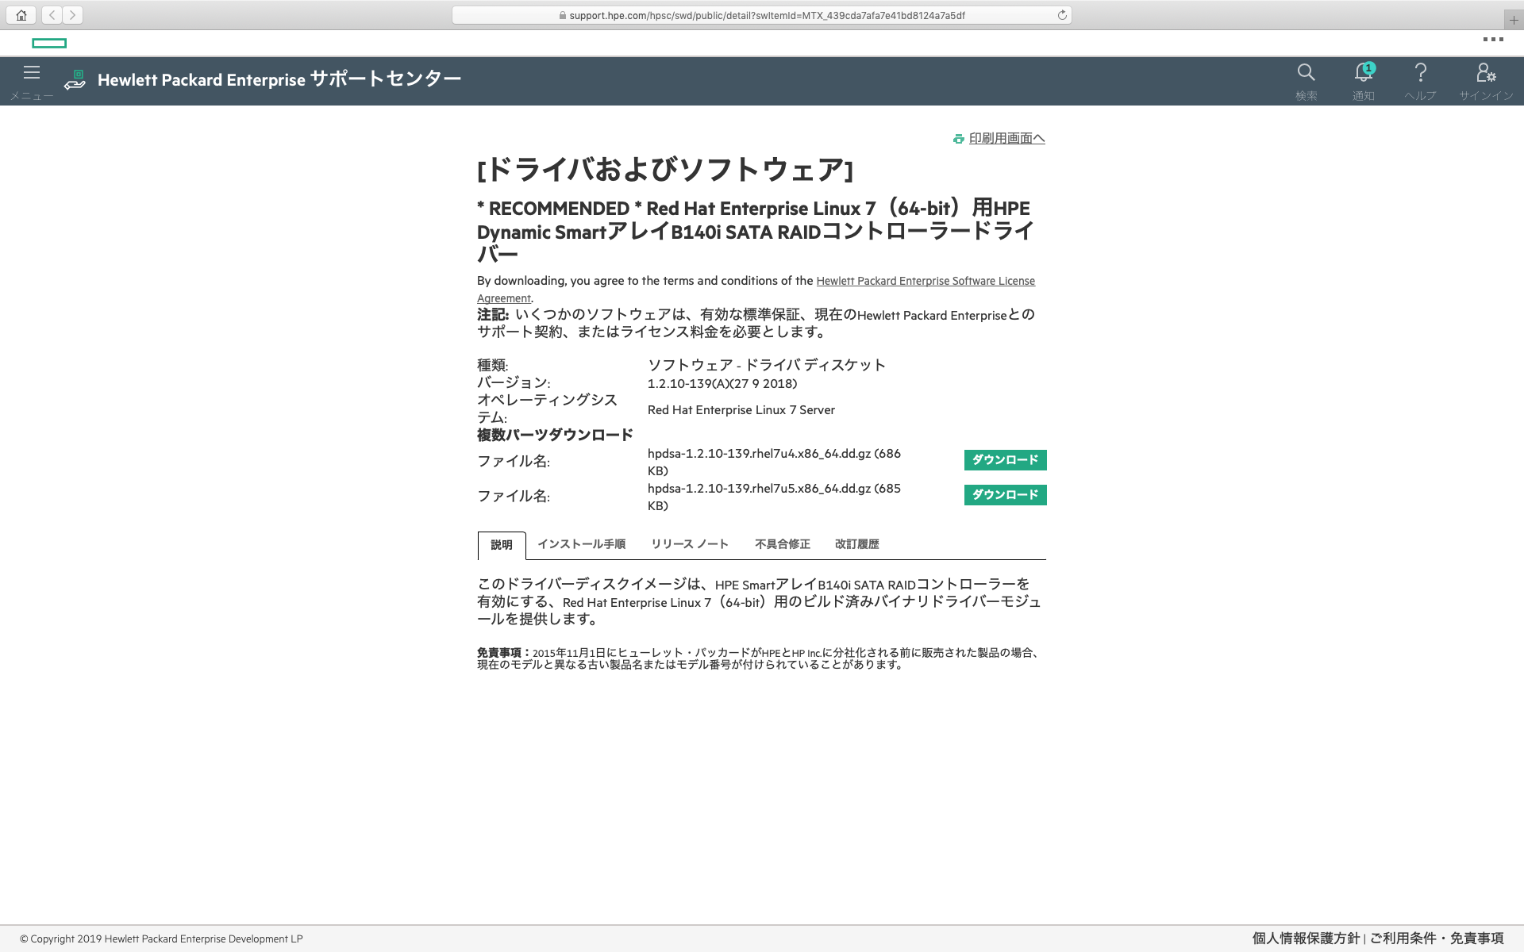Click the 複数パーツダウンロード heading
Screen dimensions: 1524x952
(555, 435)
